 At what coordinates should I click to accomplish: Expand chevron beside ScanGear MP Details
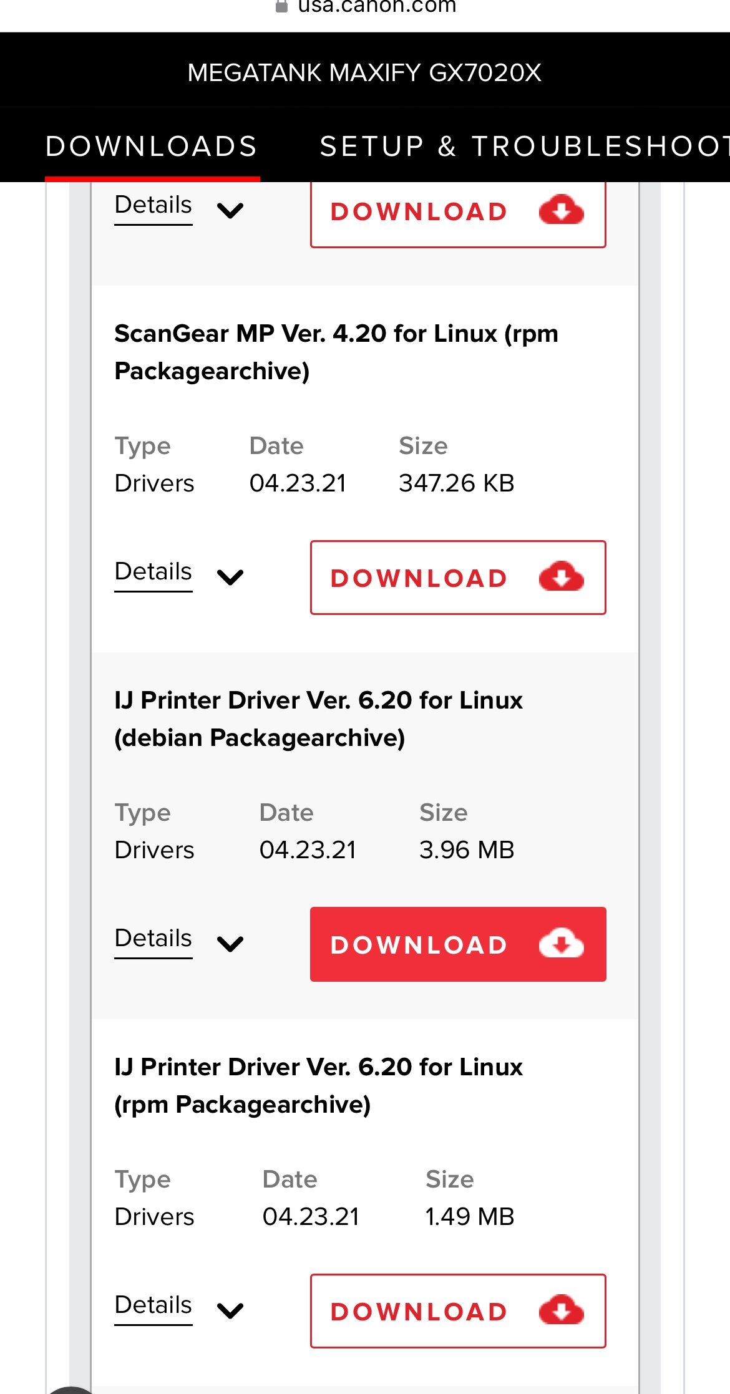pyautogui.click(x=230, y=577)
